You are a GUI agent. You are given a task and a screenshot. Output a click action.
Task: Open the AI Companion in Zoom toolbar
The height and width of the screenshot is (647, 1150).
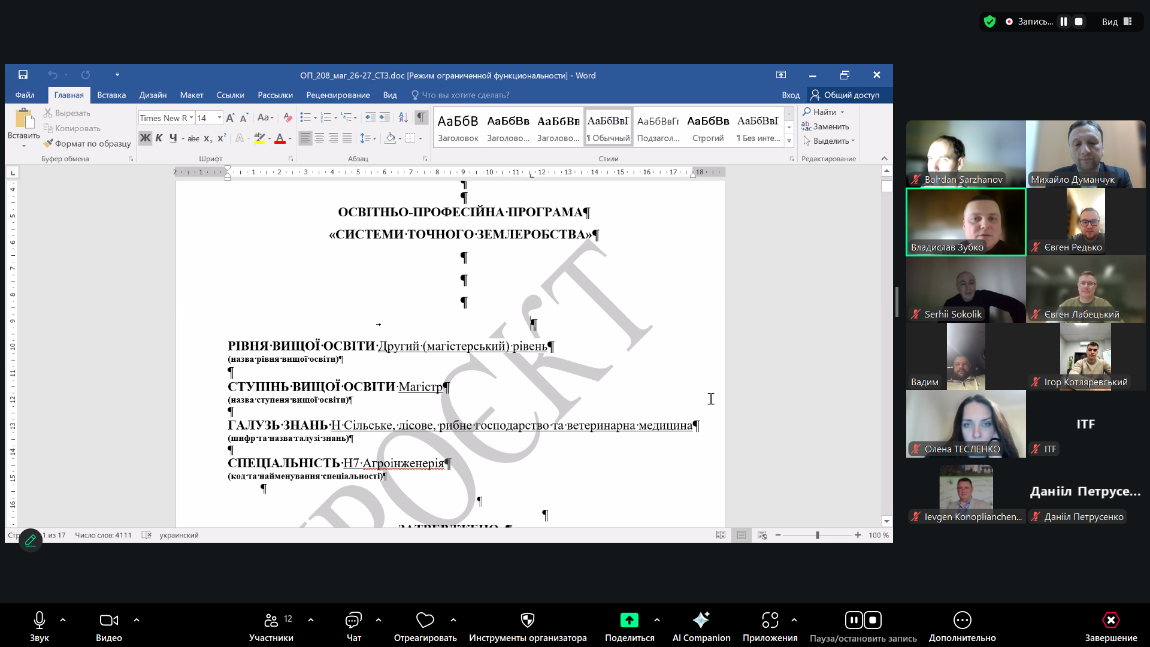click(x=701, y=620)
